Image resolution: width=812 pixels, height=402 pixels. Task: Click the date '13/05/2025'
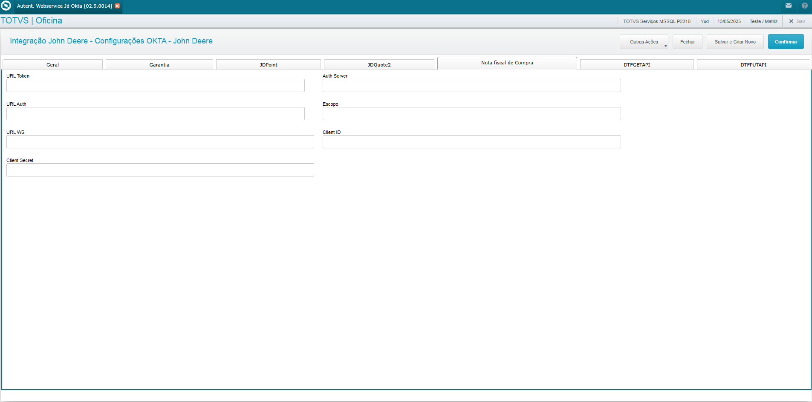pyautogui.click(x=729, y=21)
